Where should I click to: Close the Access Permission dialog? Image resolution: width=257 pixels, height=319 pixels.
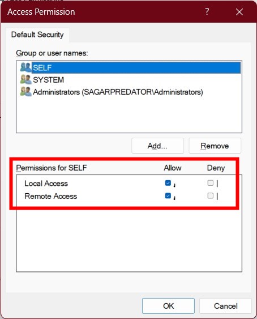click(x=239, y=12)
